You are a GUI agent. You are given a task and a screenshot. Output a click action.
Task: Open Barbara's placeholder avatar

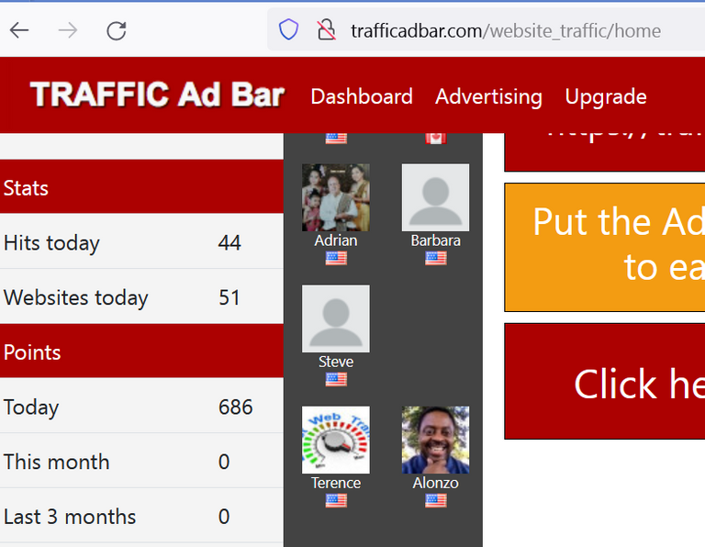[x=436, y=197]
